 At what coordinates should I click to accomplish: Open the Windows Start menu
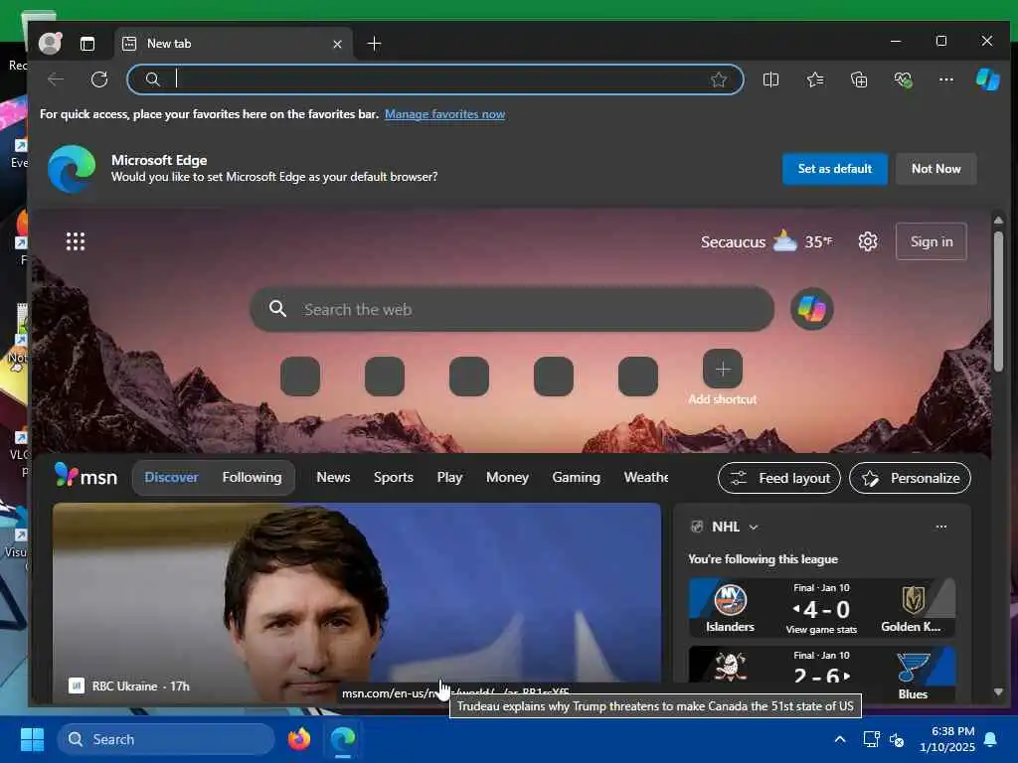pos(32,739)
